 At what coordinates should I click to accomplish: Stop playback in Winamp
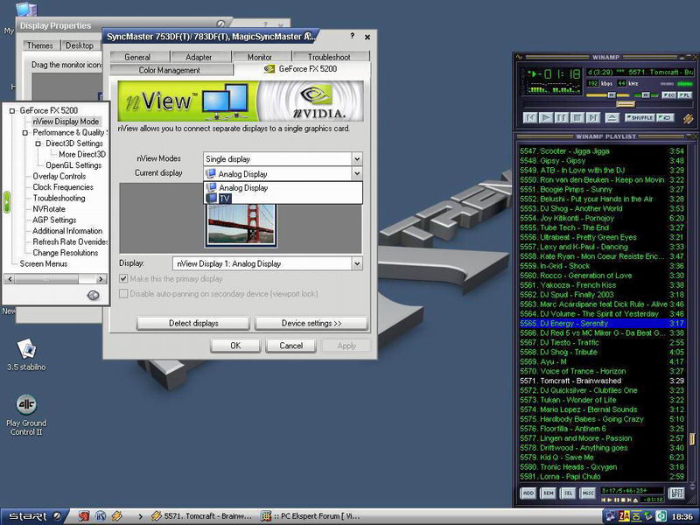575,117
